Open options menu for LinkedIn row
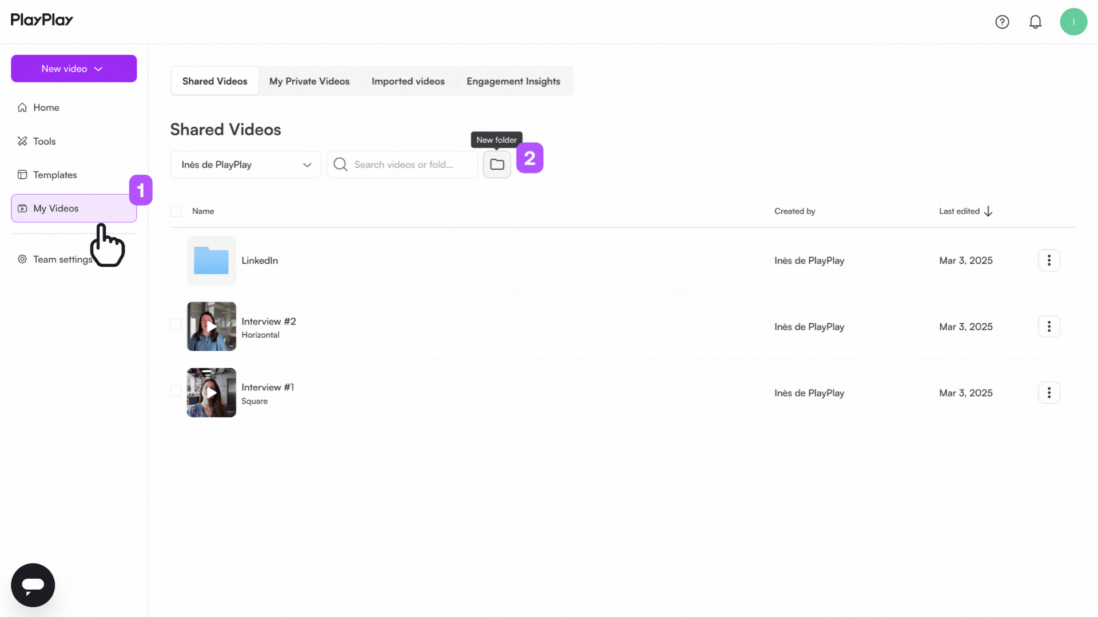Viewport: 1098px width, 617px height. (x=1049, y=261)
